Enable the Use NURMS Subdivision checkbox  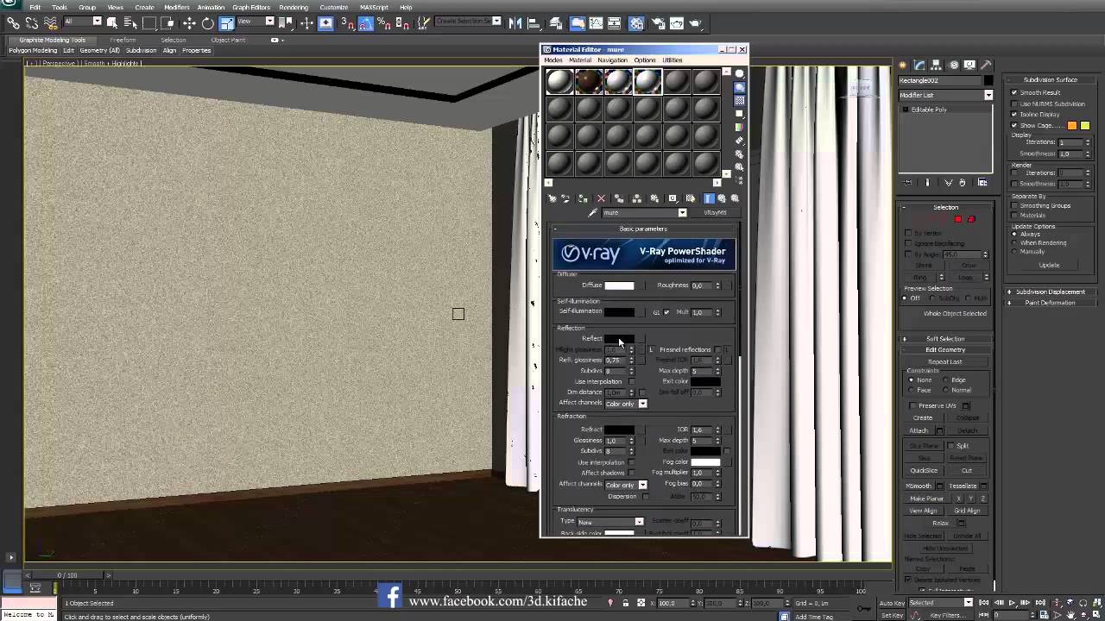pos(1014,103)
